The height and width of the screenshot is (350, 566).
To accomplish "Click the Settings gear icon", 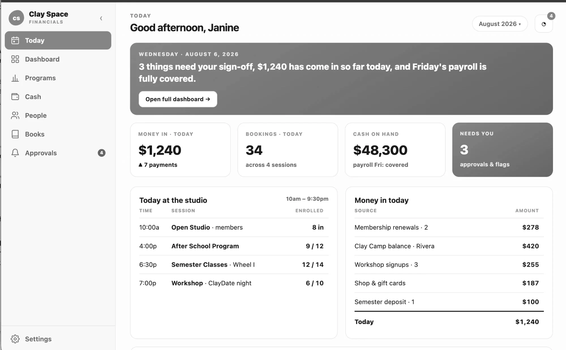I will pos(15,339).
